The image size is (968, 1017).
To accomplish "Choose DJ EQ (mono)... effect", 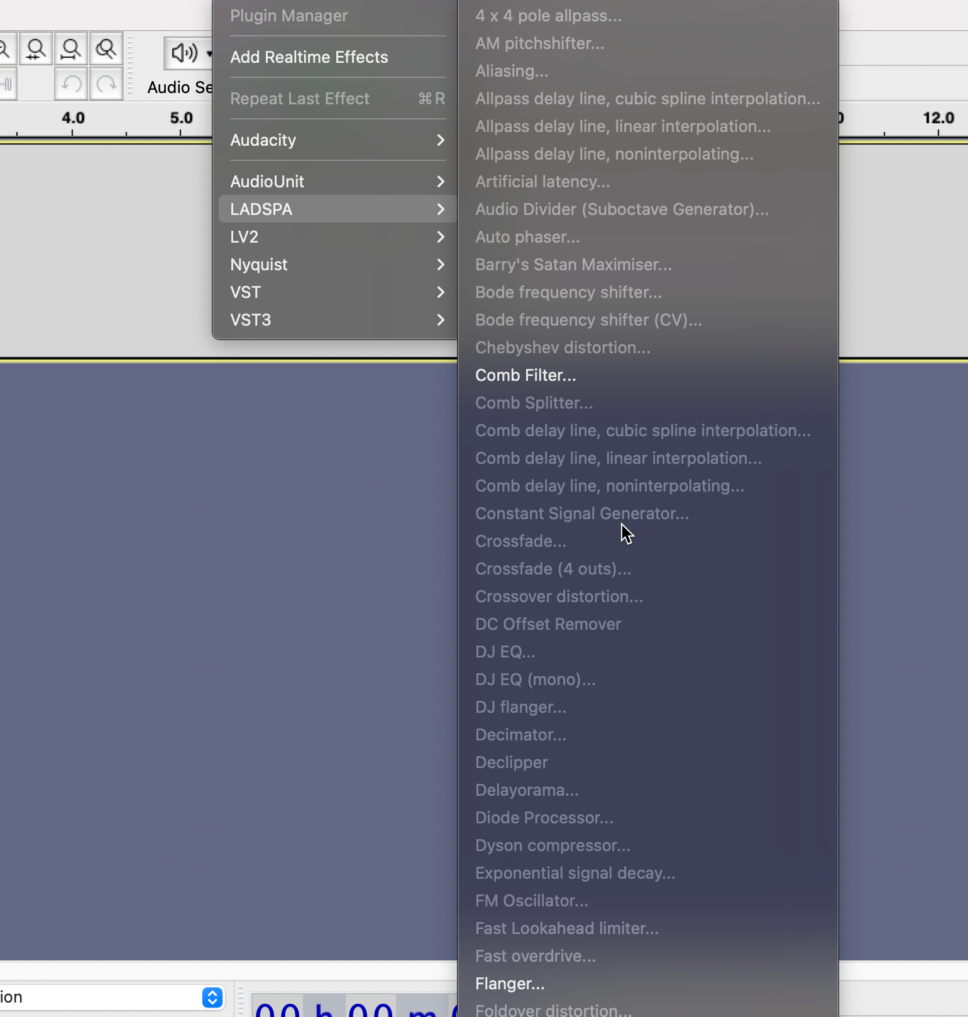I will (648, 679).
